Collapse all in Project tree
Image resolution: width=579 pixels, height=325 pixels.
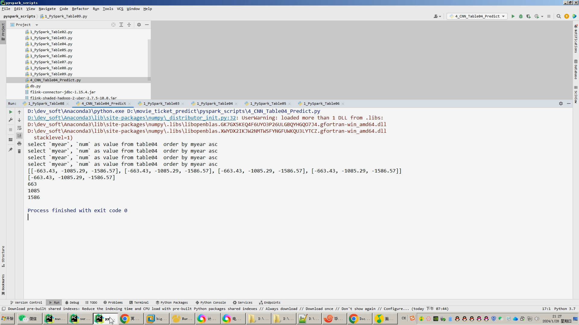(x=129, y=25)
